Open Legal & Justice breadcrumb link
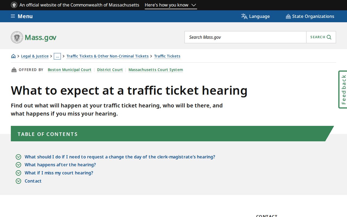 [x=35, y=56]
